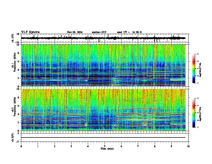Screen dimensions: 212x164
Task: Select the date "Nov.20, 2024"
Action: coord(75,32)
